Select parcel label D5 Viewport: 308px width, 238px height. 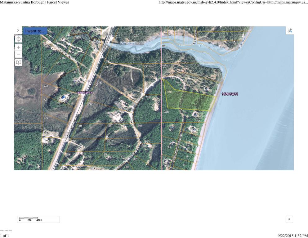[74, 141]
